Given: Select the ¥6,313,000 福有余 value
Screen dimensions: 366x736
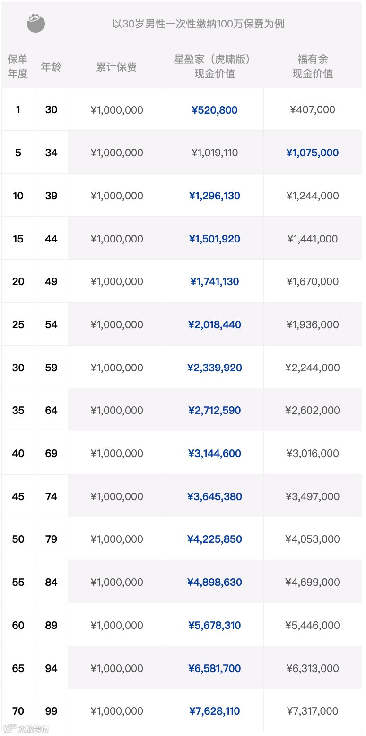Looking at the screenshot, I should point(313,668).
